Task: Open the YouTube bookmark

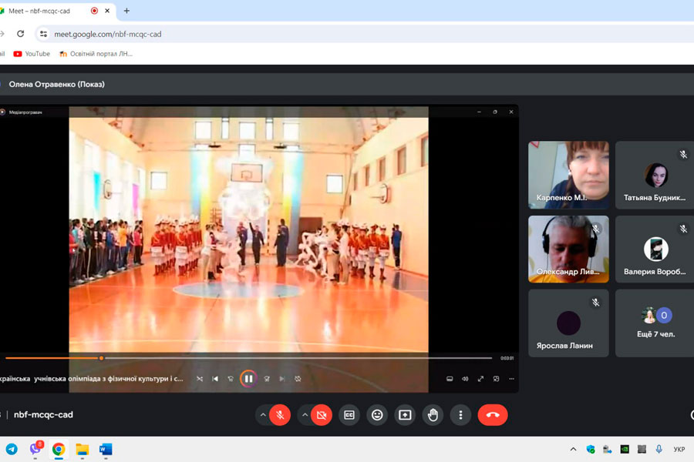Action: [32, 54]
